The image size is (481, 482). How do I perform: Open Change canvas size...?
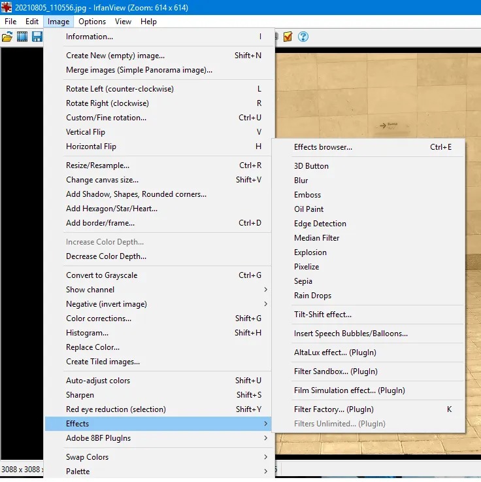click(158, 180)
